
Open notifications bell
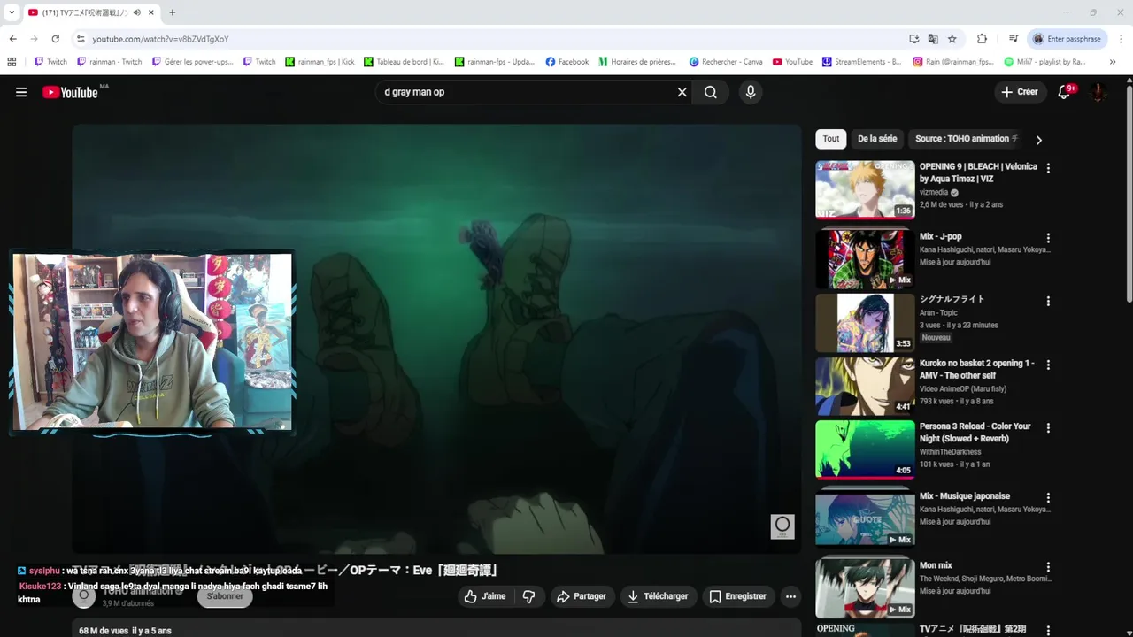pos(1065,92)
